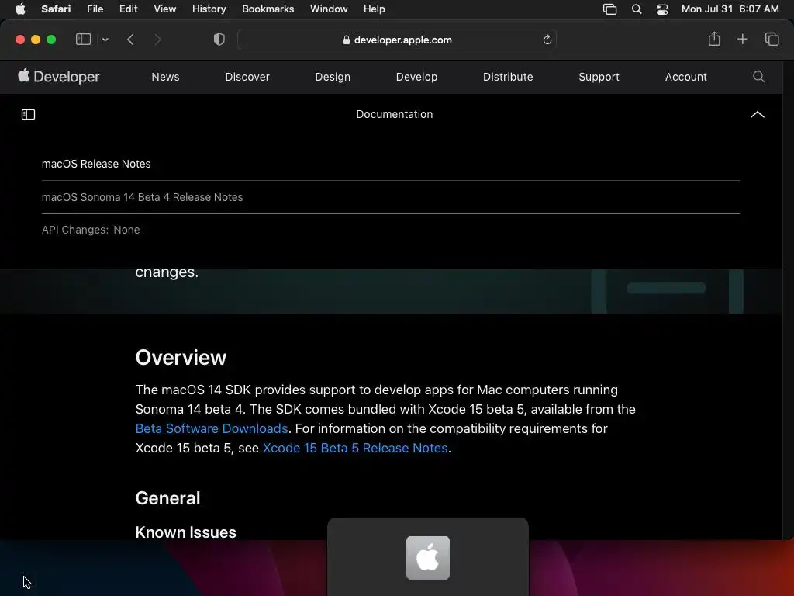Open the Account page

pyautogui.click(x=685, y=77)
